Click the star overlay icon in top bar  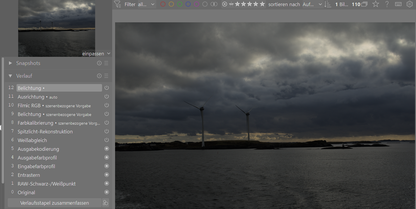[x=376, y=4]
